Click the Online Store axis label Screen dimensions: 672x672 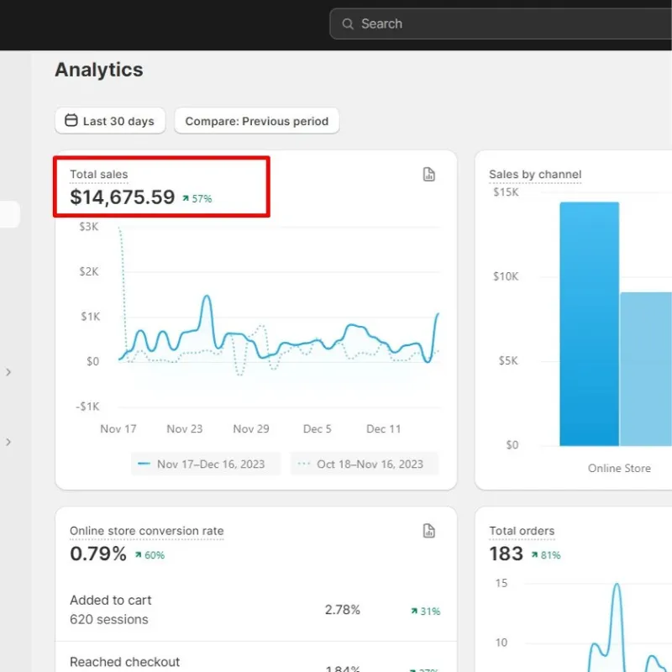619,469
